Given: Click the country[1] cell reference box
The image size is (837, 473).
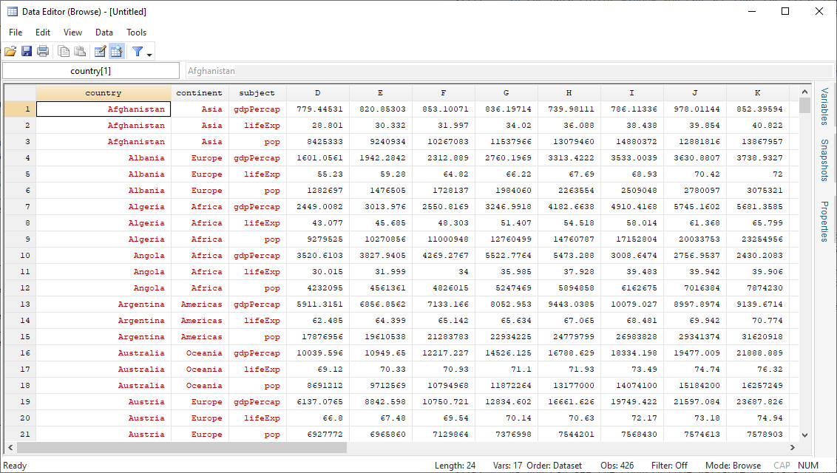Looking at the screenshot, I should (x=91, y=70).
